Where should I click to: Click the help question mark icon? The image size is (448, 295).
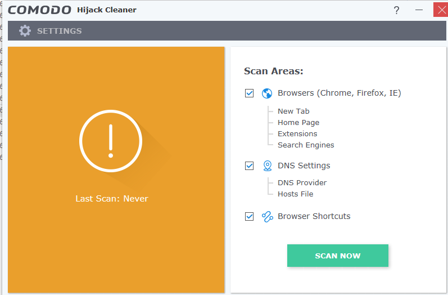coord(396,10)
